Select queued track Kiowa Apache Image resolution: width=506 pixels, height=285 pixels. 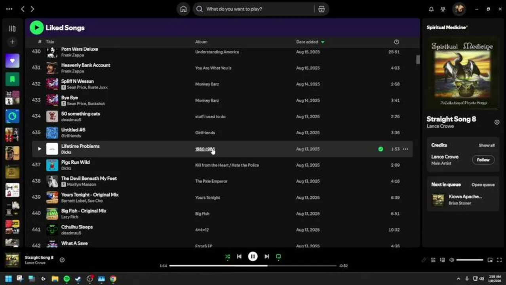tap(465, 196)
